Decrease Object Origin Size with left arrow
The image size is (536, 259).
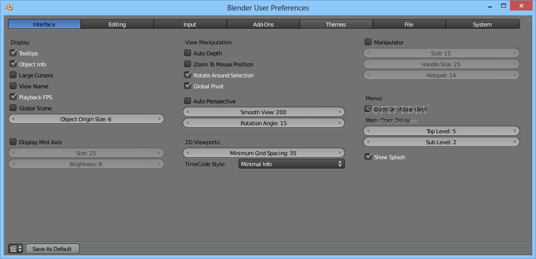[x=13, y=119]
